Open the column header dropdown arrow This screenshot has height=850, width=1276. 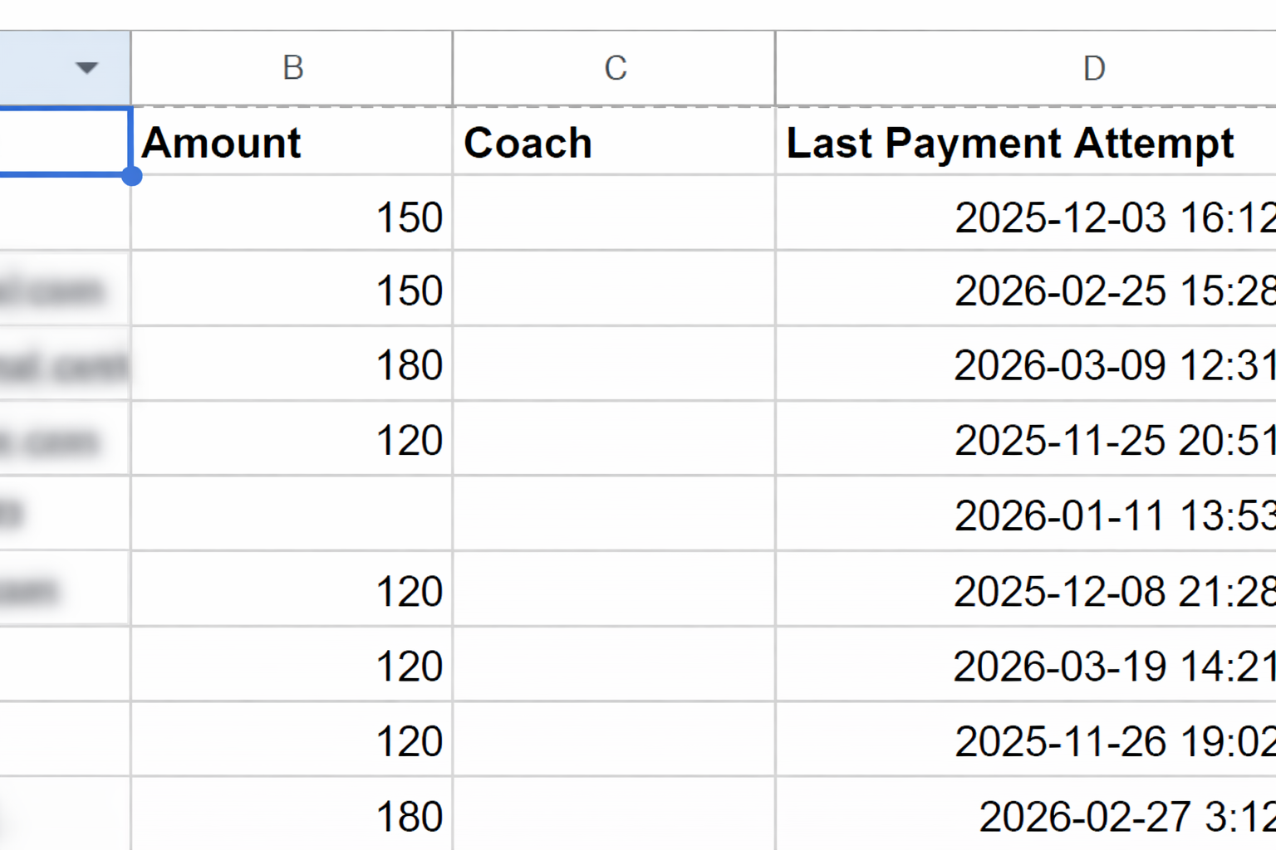[86, 68]
